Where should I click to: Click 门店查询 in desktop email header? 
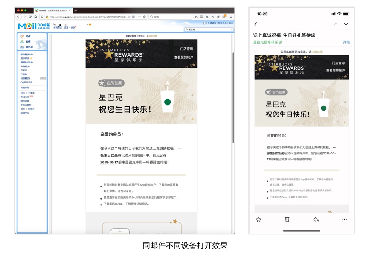[186, 49]
